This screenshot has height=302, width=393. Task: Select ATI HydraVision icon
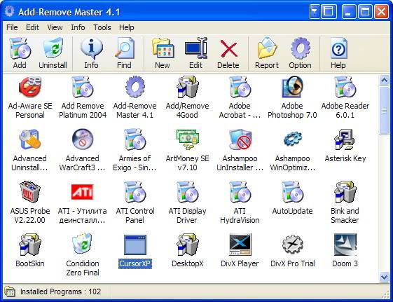pyautogui.click(x=240, y=192)
